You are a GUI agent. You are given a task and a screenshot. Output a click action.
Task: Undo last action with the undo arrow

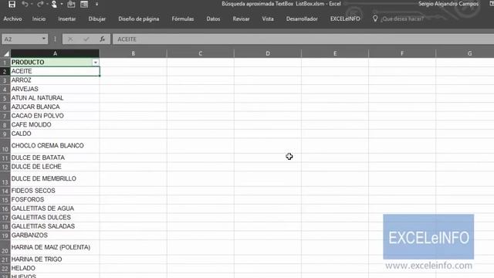click(x=25, y=4)
